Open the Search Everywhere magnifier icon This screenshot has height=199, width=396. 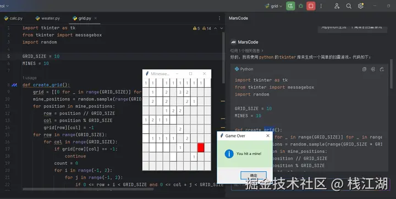[349, 6]
